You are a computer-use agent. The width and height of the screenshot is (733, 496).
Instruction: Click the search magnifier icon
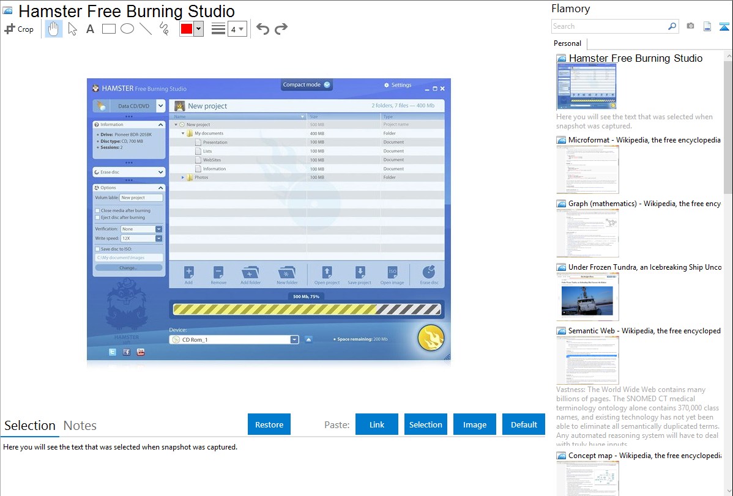coord(672,26)
